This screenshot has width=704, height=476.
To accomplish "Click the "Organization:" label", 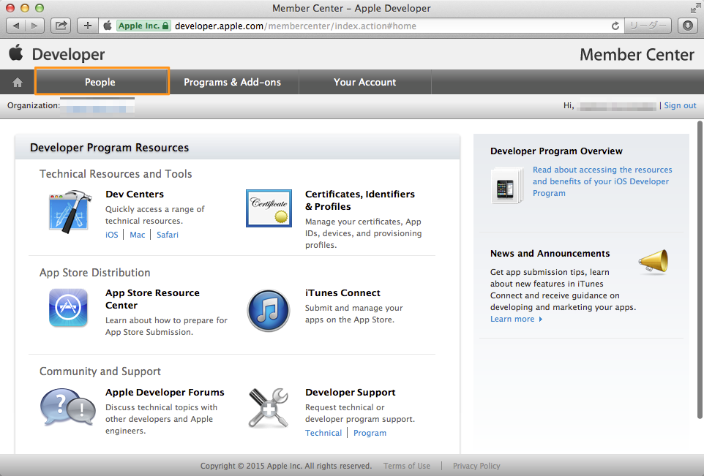I will click(34, 105).
